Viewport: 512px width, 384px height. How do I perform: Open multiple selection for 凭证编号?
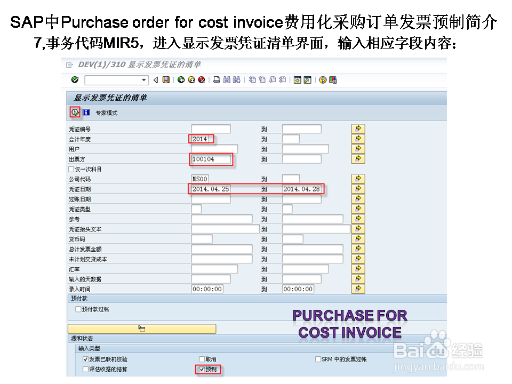coord(358,128)
